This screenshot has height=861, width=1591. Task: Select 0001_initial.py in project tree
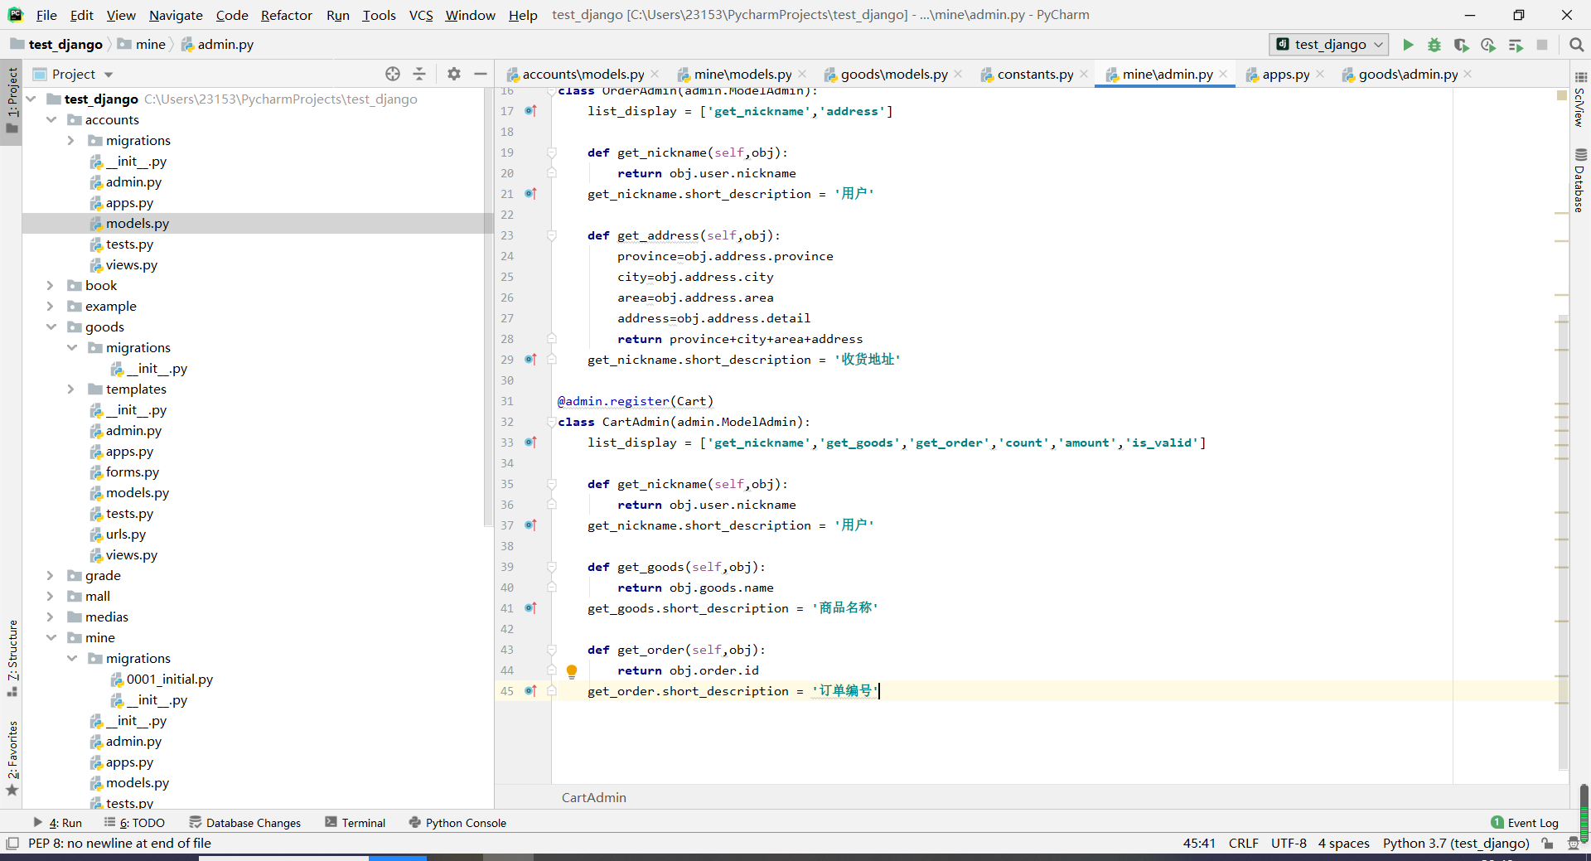169,680
